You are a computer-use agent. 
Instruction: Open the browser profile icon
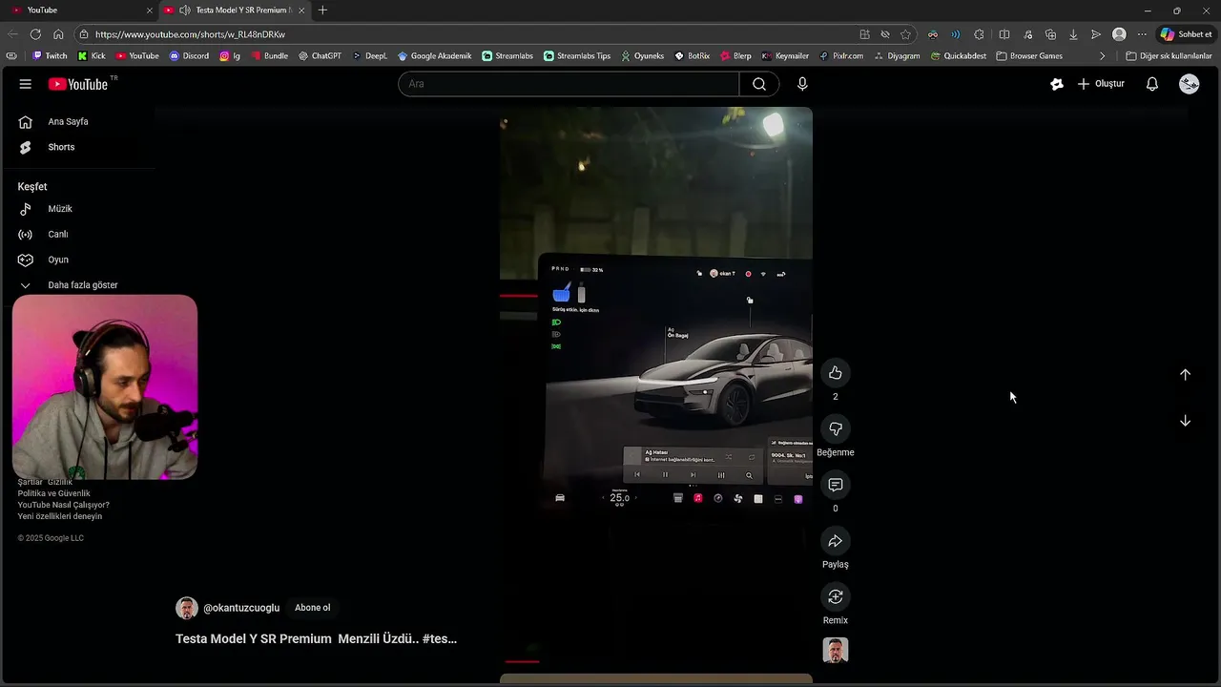[1119, 34]
